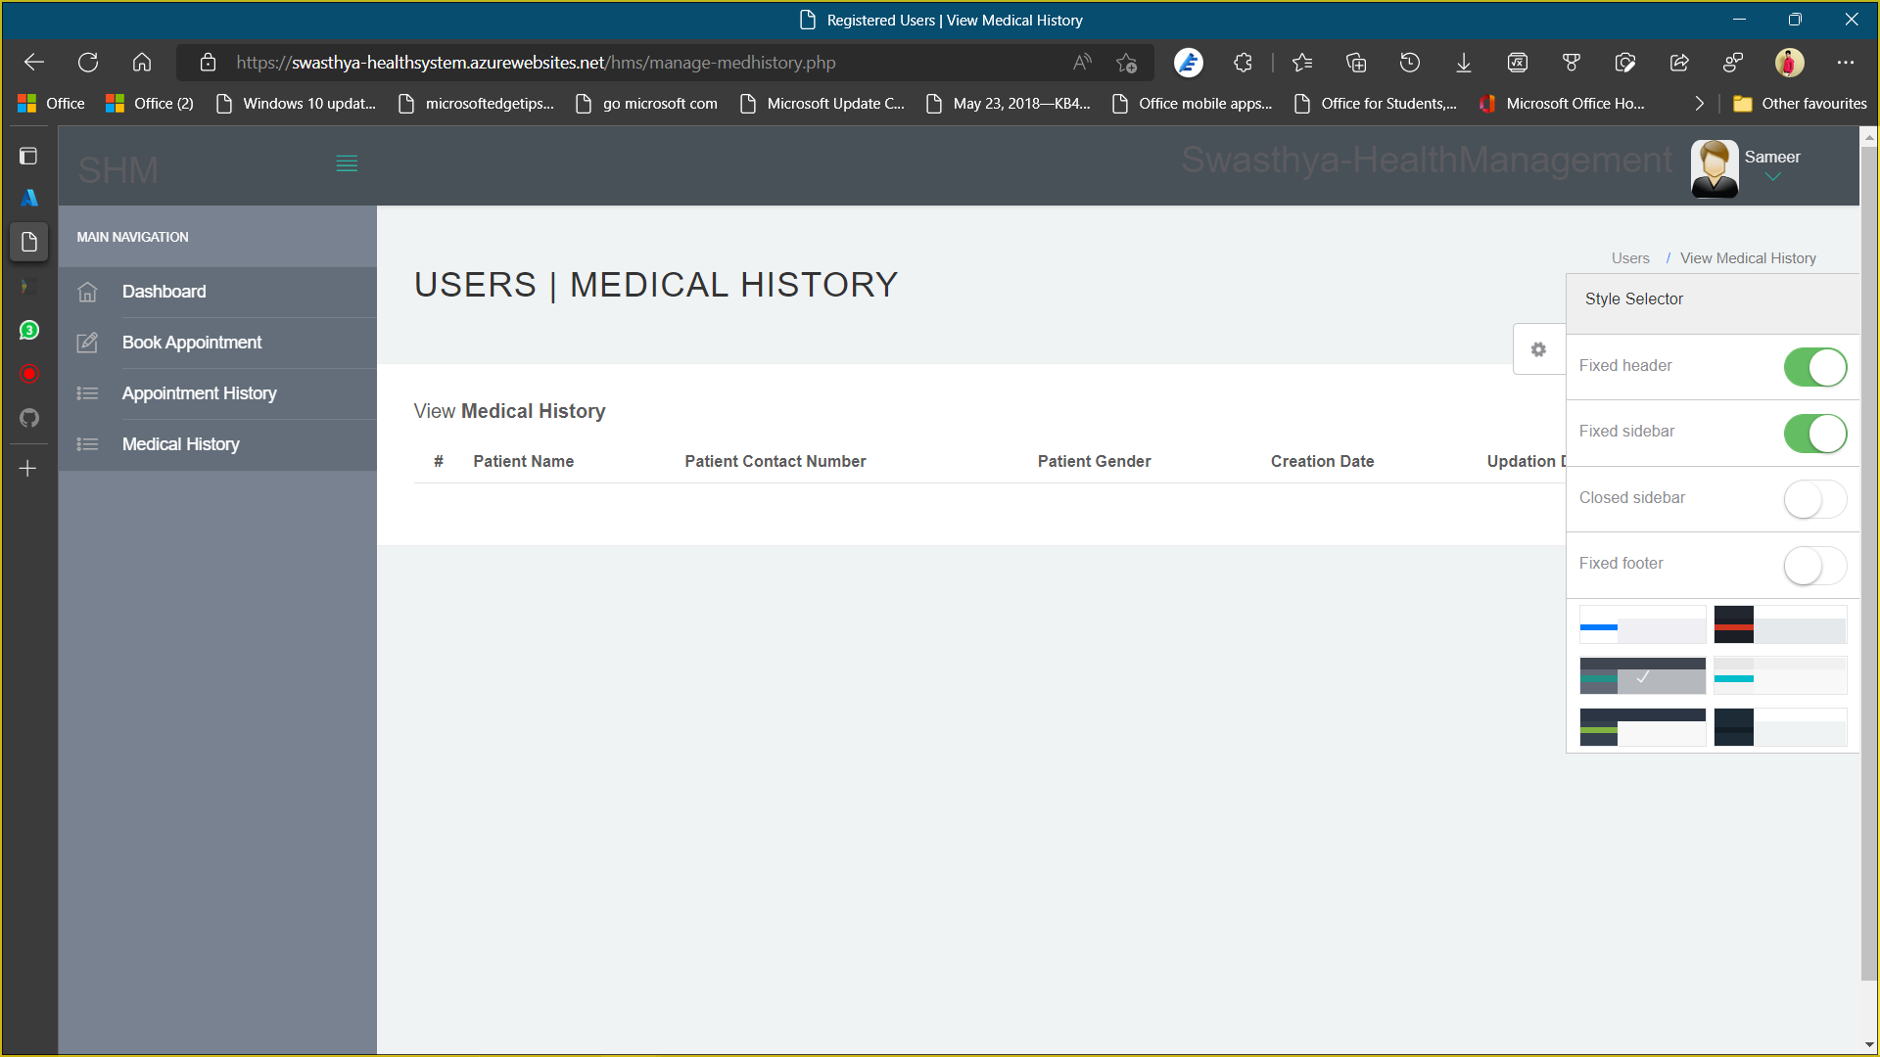1880x1057 pixels.
Task: Select the green navy theme swatch
Action: pos(1642,727)
